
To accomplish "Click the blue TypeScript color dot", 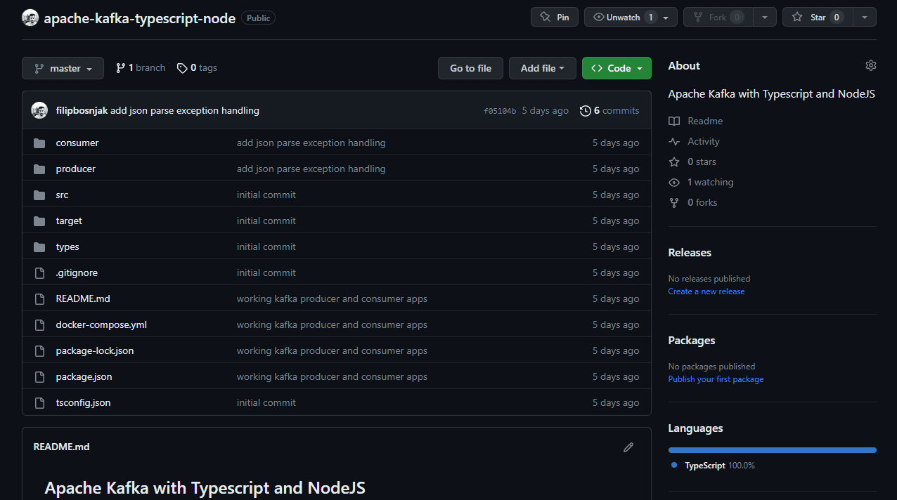I will coord(674,465).
